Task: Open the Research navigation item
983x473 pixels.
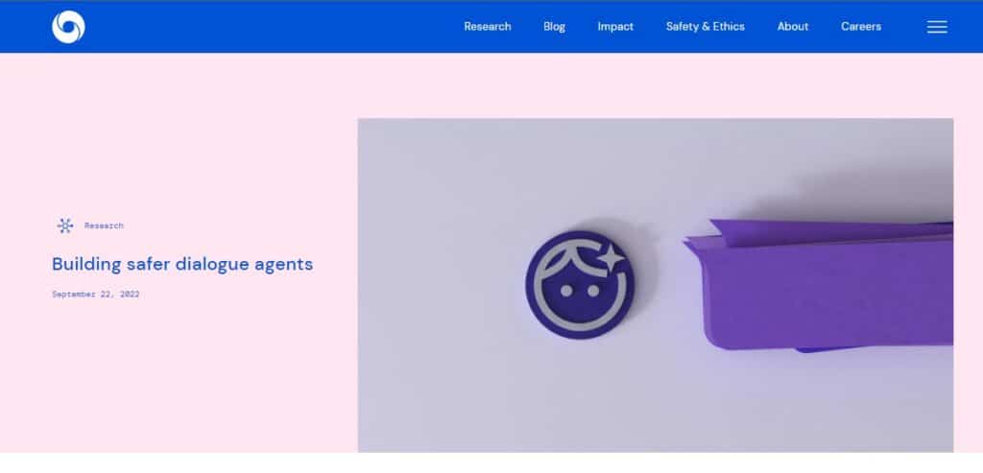Action: coord(487,26)
